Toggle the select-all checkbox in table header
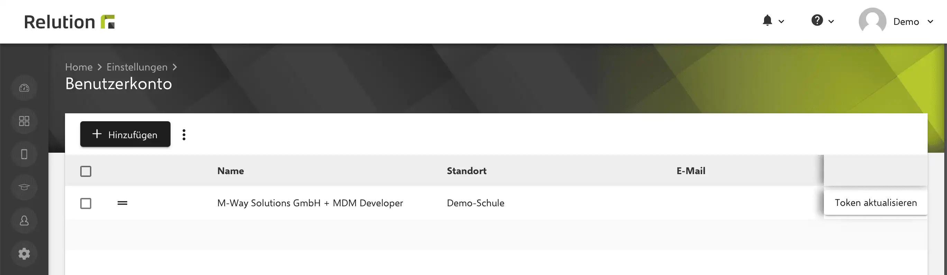The image size is (947, 275). pos(86,171)
